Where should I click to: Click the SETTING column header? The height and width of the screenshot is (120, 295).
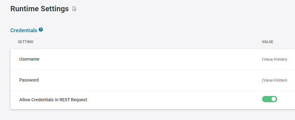point(26,42)
